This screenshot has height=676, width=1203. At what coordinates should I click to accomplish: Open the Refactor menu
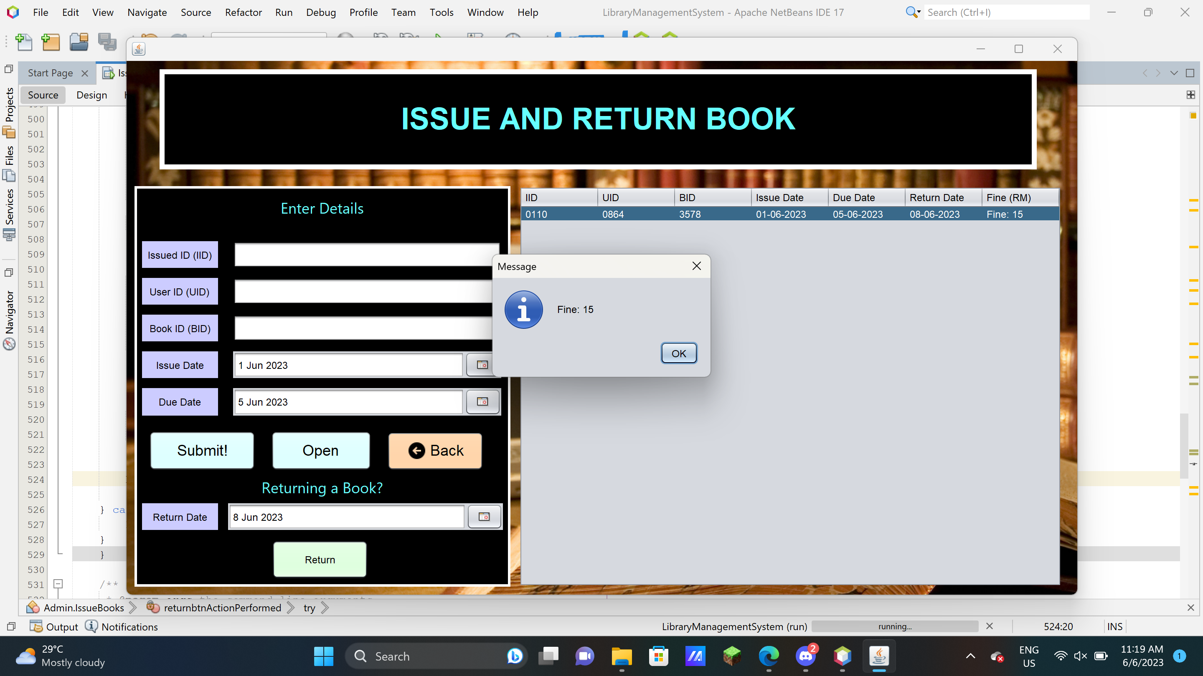243,13
